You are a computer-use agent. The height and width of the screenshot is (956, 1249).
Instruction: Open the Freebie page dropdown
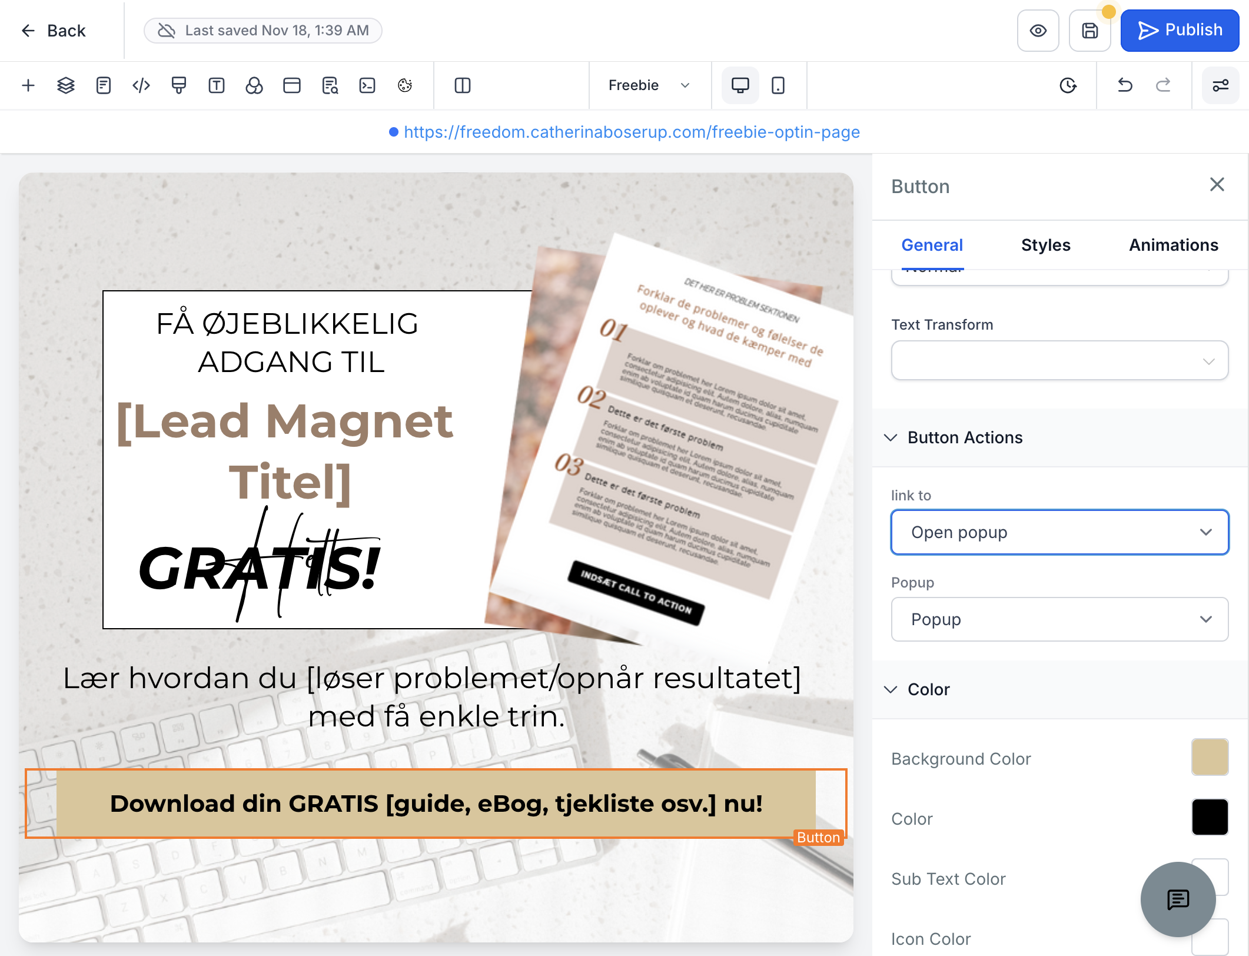pyautogui.click(x=649, y=86)
